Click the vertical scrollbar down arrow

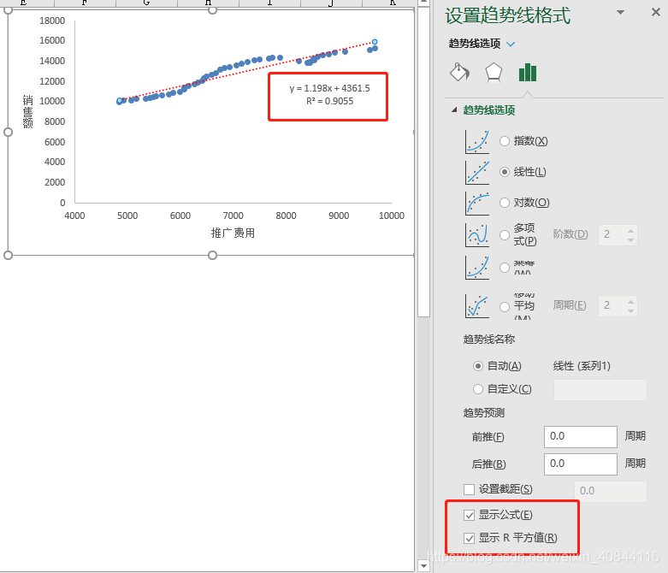tap(423, 566)
